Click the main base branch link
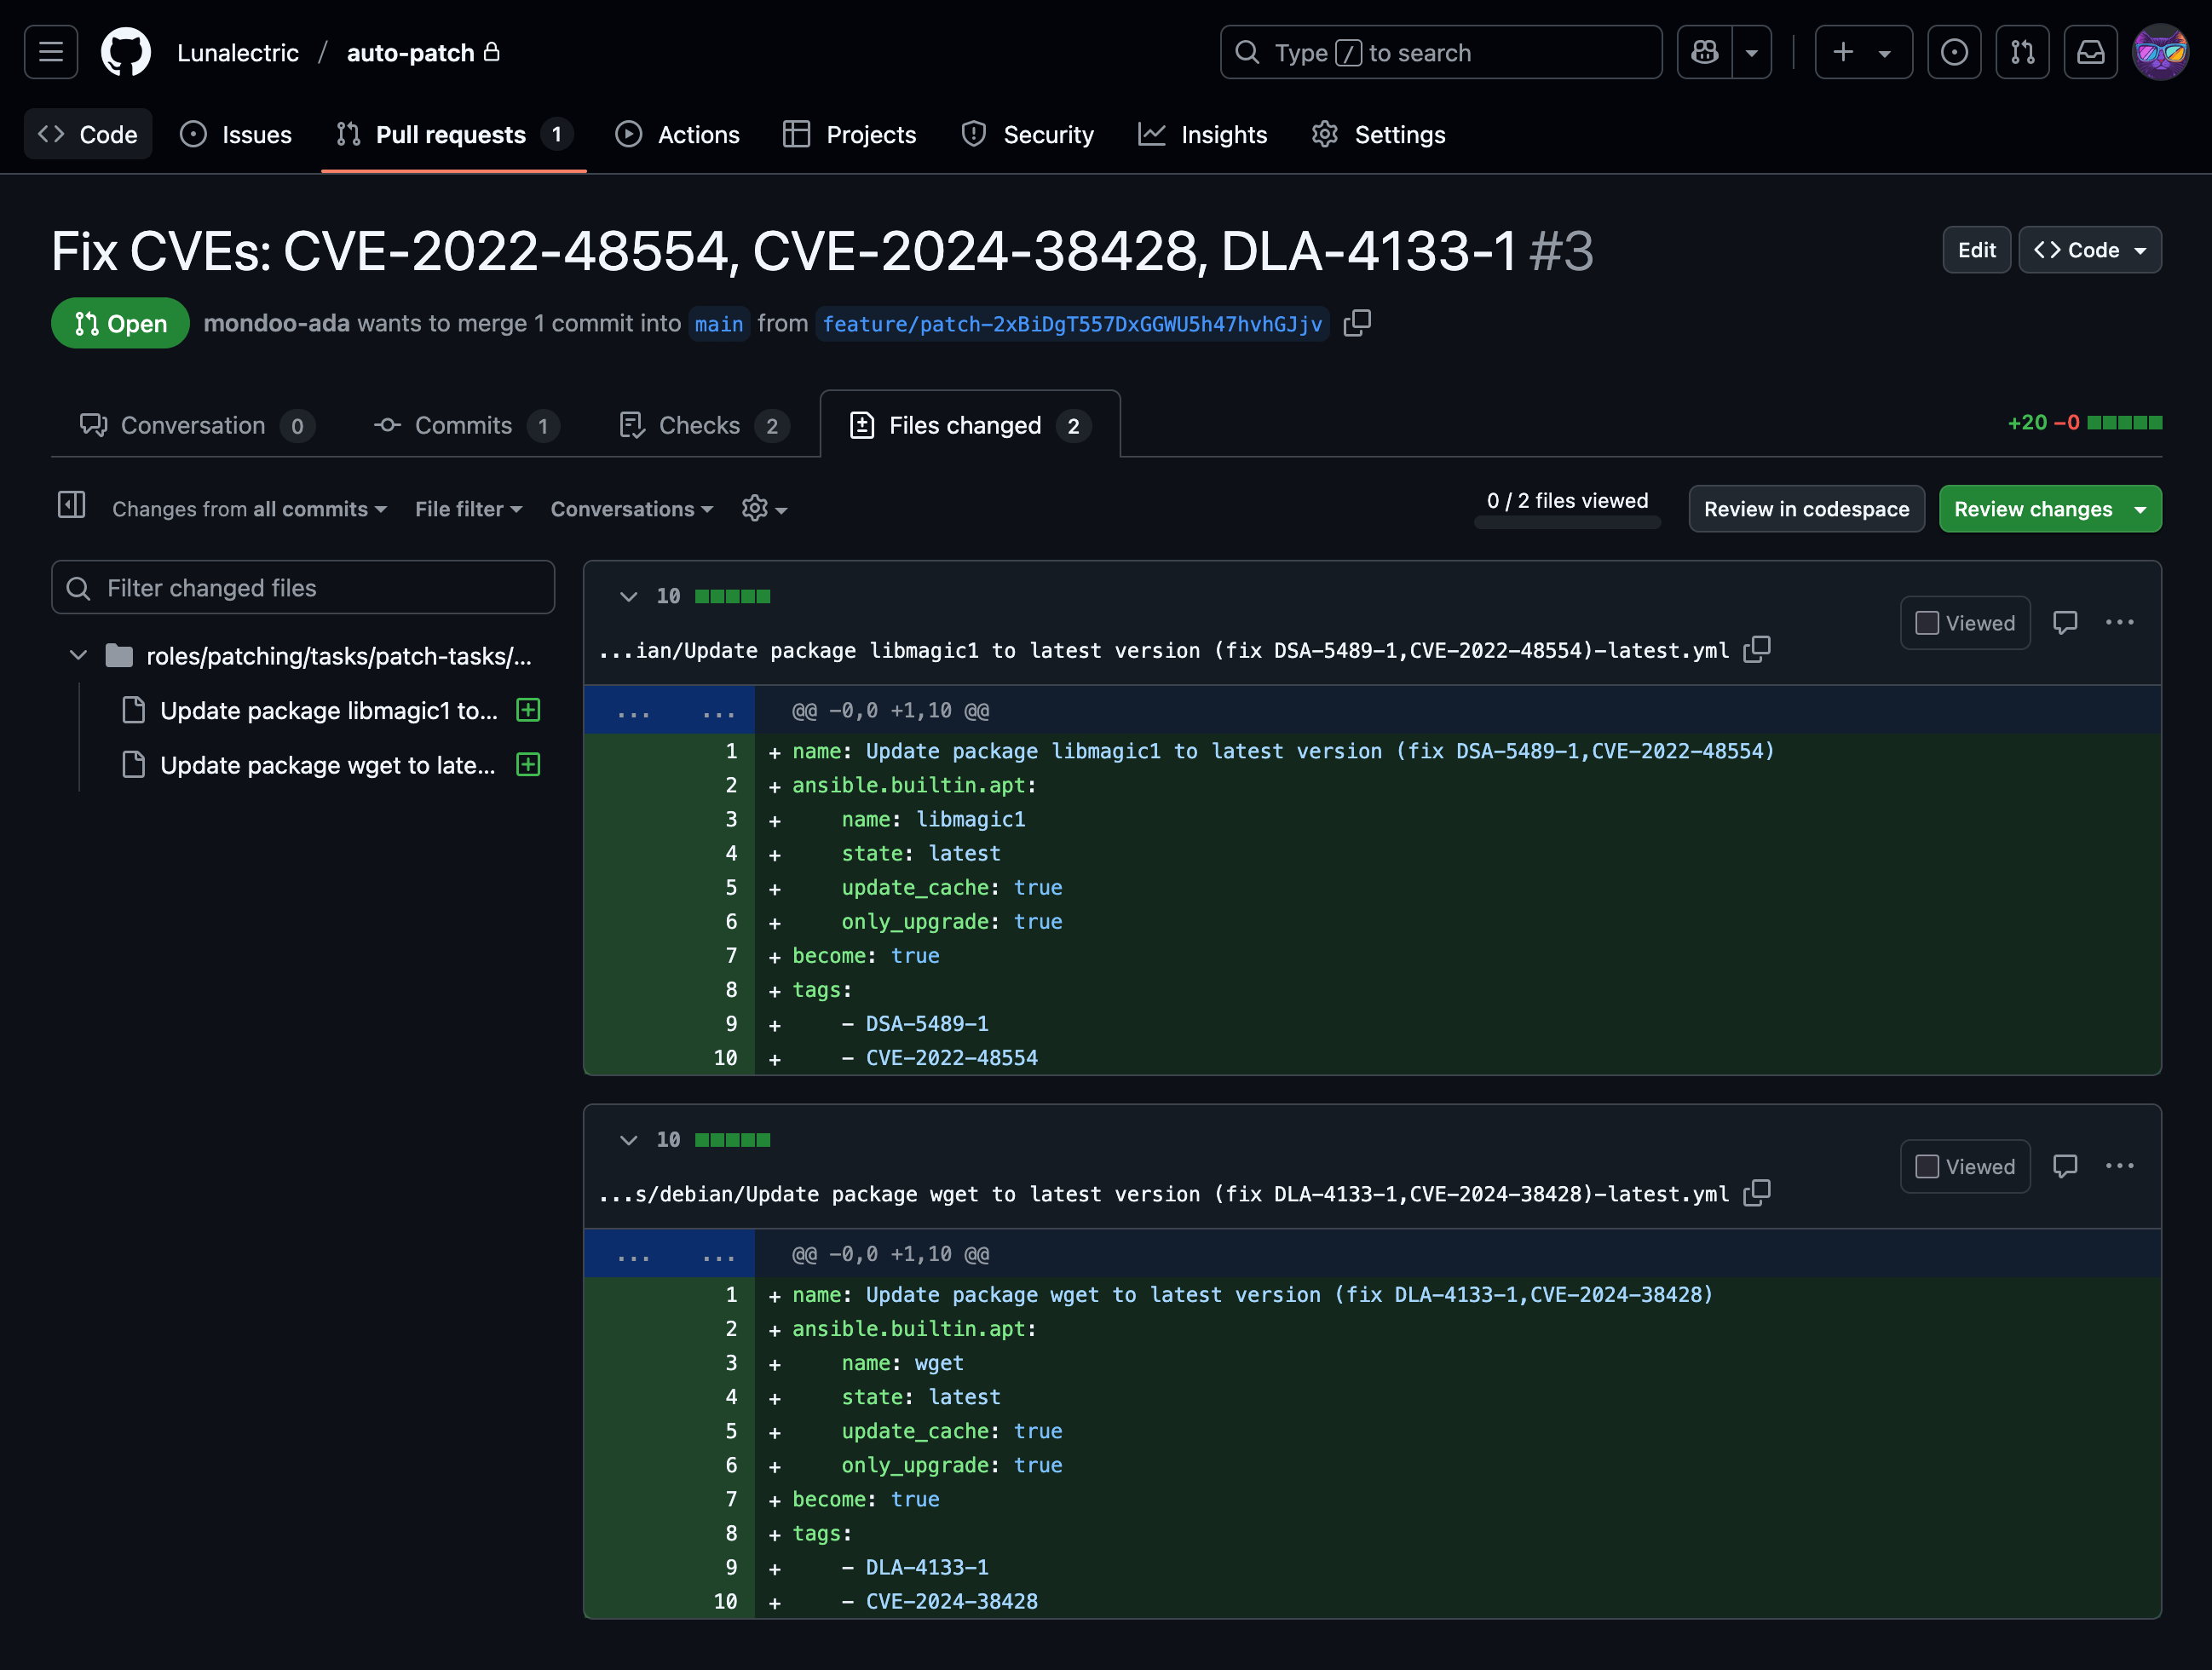The height and width of the screenshot is (1670, 2212). point(718,324)
